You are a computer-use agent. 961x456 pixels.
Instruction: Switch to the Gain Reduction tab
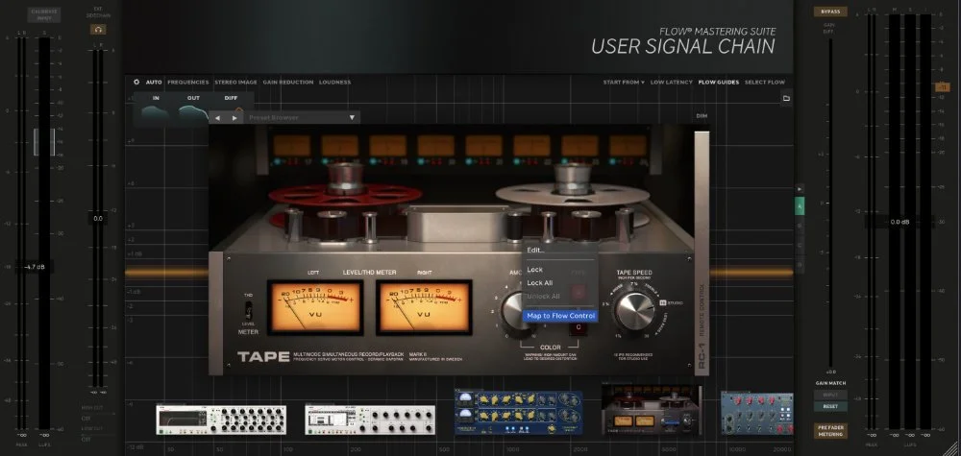click(x=288, y=82)
